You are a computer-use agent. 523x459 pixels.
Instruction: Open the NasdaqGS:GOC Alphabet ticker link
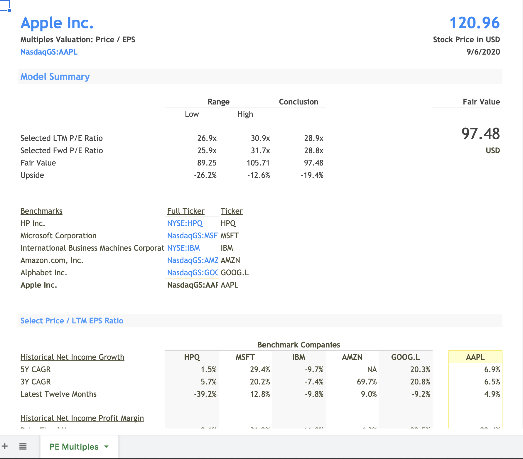click(x=193, y=273)
